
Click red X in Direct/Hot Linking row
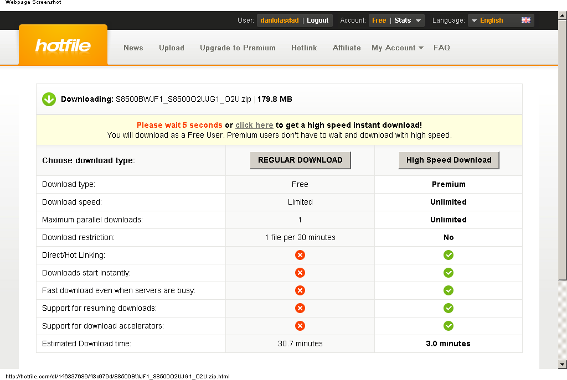click(x=300, y=255)
